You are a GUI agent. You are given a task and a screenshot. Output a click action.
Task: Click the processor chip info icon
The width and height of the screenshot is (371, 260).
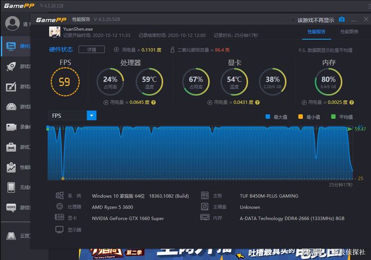coord(60,207)
